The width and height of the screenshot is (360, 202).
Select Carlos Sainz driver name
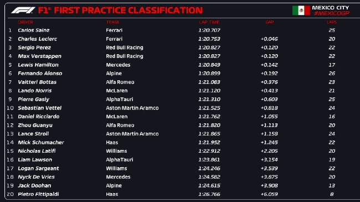point(34,30)
